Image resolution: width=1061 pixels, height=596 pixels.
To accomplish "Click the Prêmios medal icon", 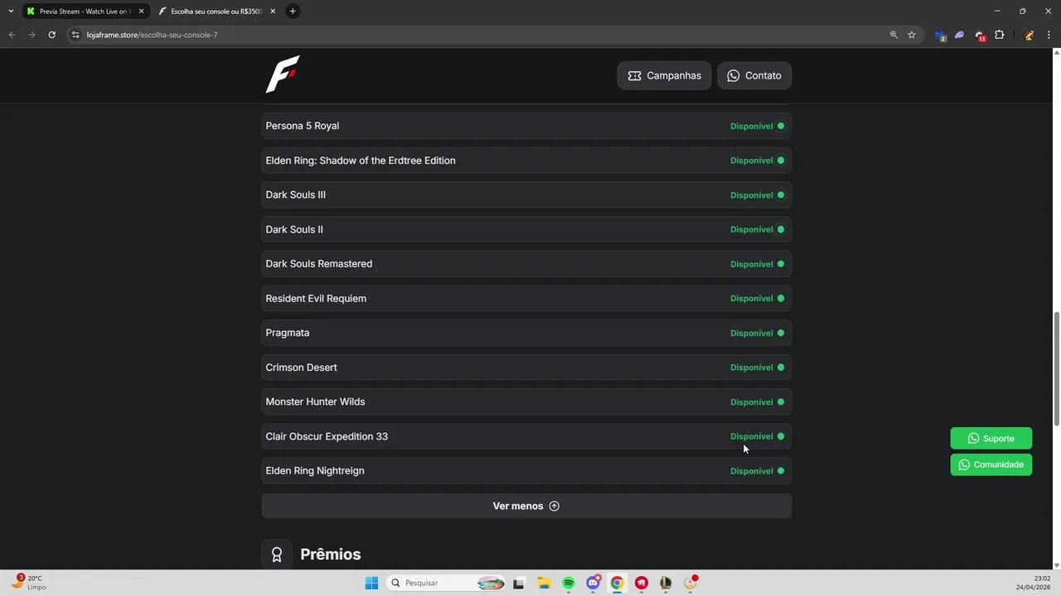I will (x=277, y=555).
